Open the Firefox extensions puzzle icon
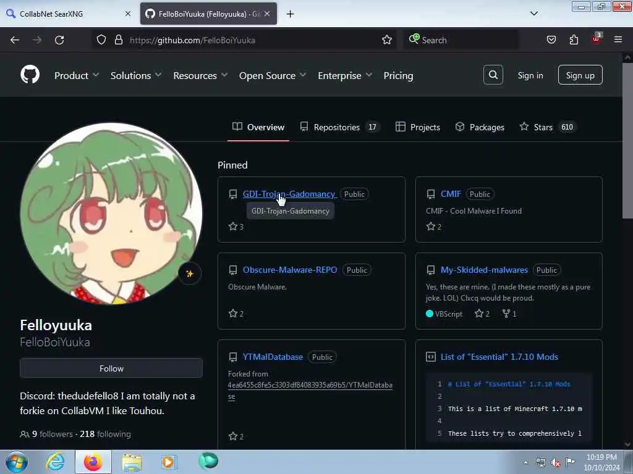The height and width of the screenshot is (474, 633). point(574,40)
